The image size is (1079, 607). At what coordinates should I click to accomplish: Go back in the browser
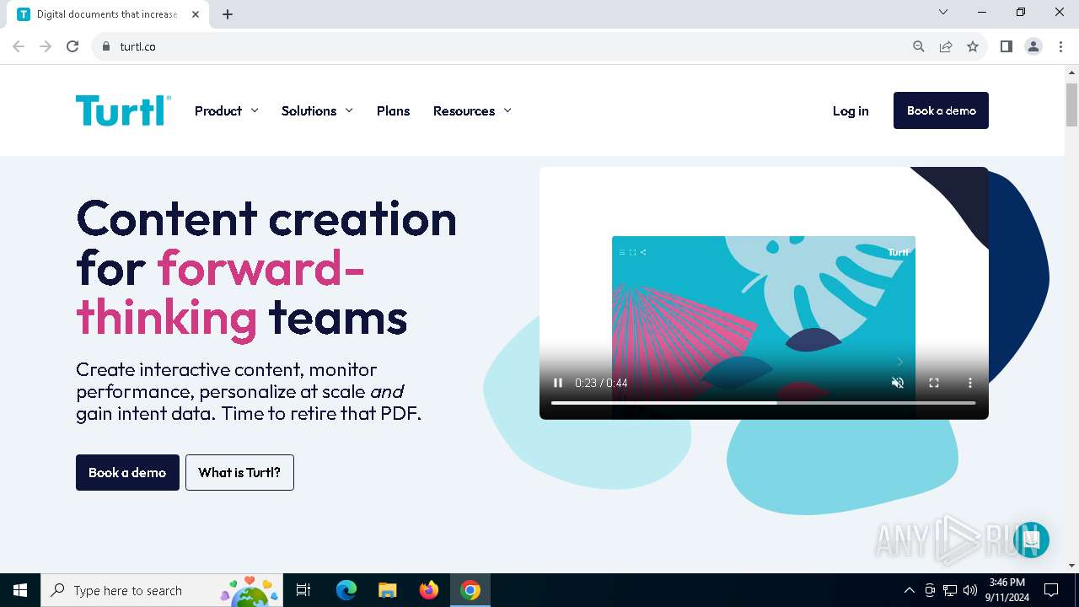(x=19, y=46)
